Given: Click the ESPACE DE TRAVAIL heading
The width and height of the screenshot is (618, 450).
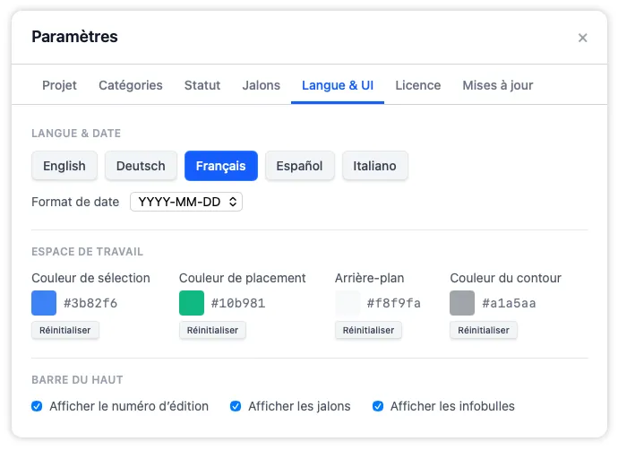Looking at the screenshot, I should [x=87, y=252].
